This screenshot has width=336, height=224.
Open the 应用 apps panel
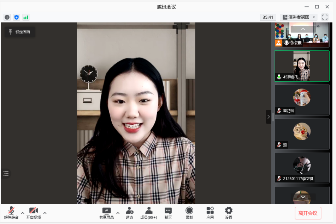click(x=210, y=213)
